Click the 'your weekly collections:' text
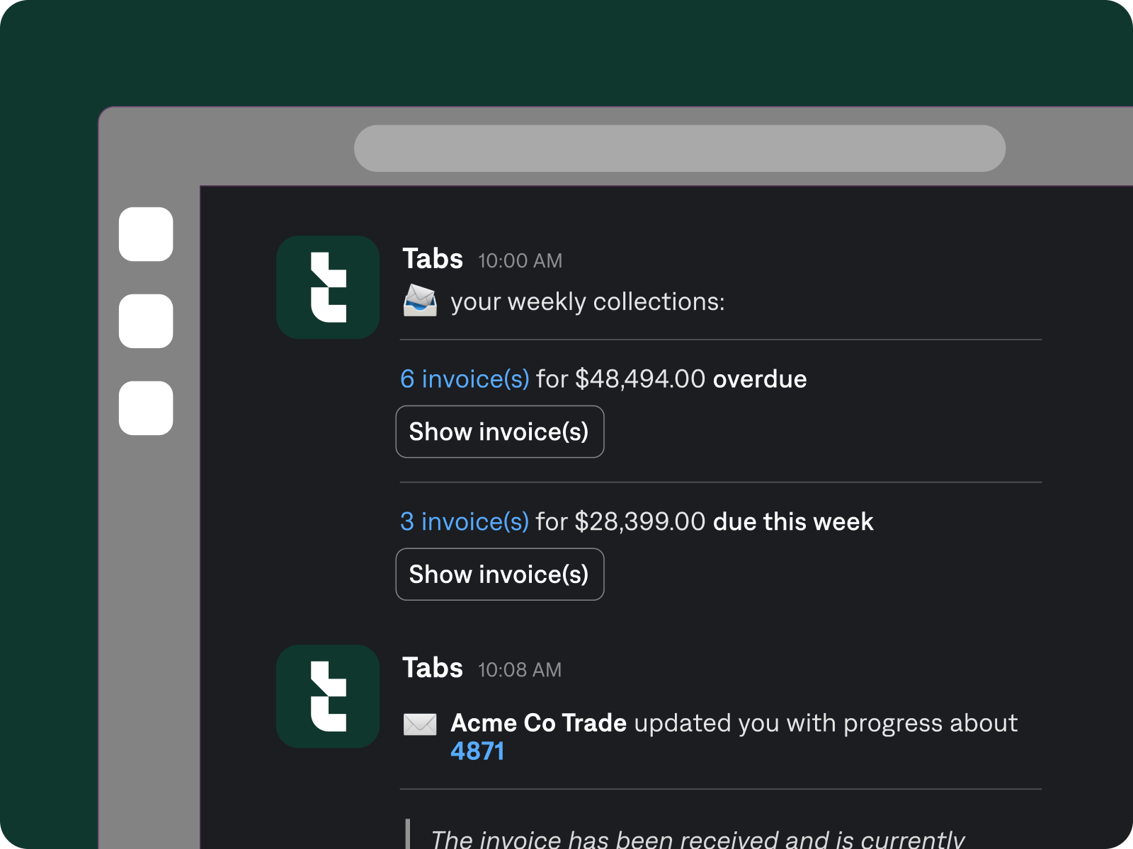The height and width of the screenshot is (849, 1133). coord(588,302)
